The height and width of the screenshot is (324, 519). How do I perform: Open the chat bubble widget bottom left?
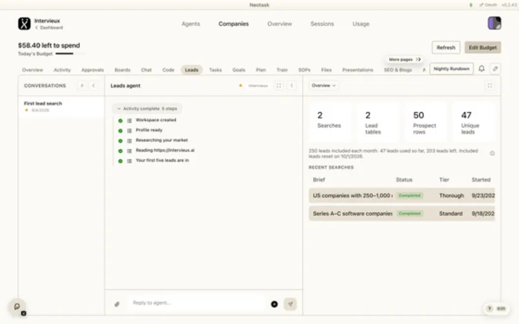17,307
